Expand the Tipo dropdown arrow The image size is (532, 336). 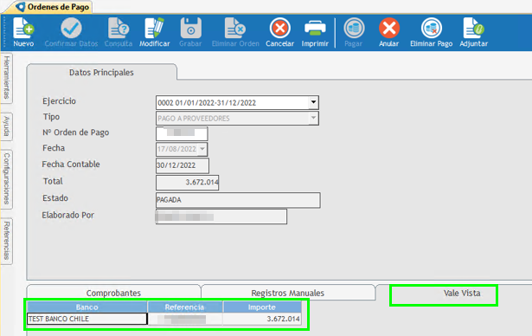point(313,118)
